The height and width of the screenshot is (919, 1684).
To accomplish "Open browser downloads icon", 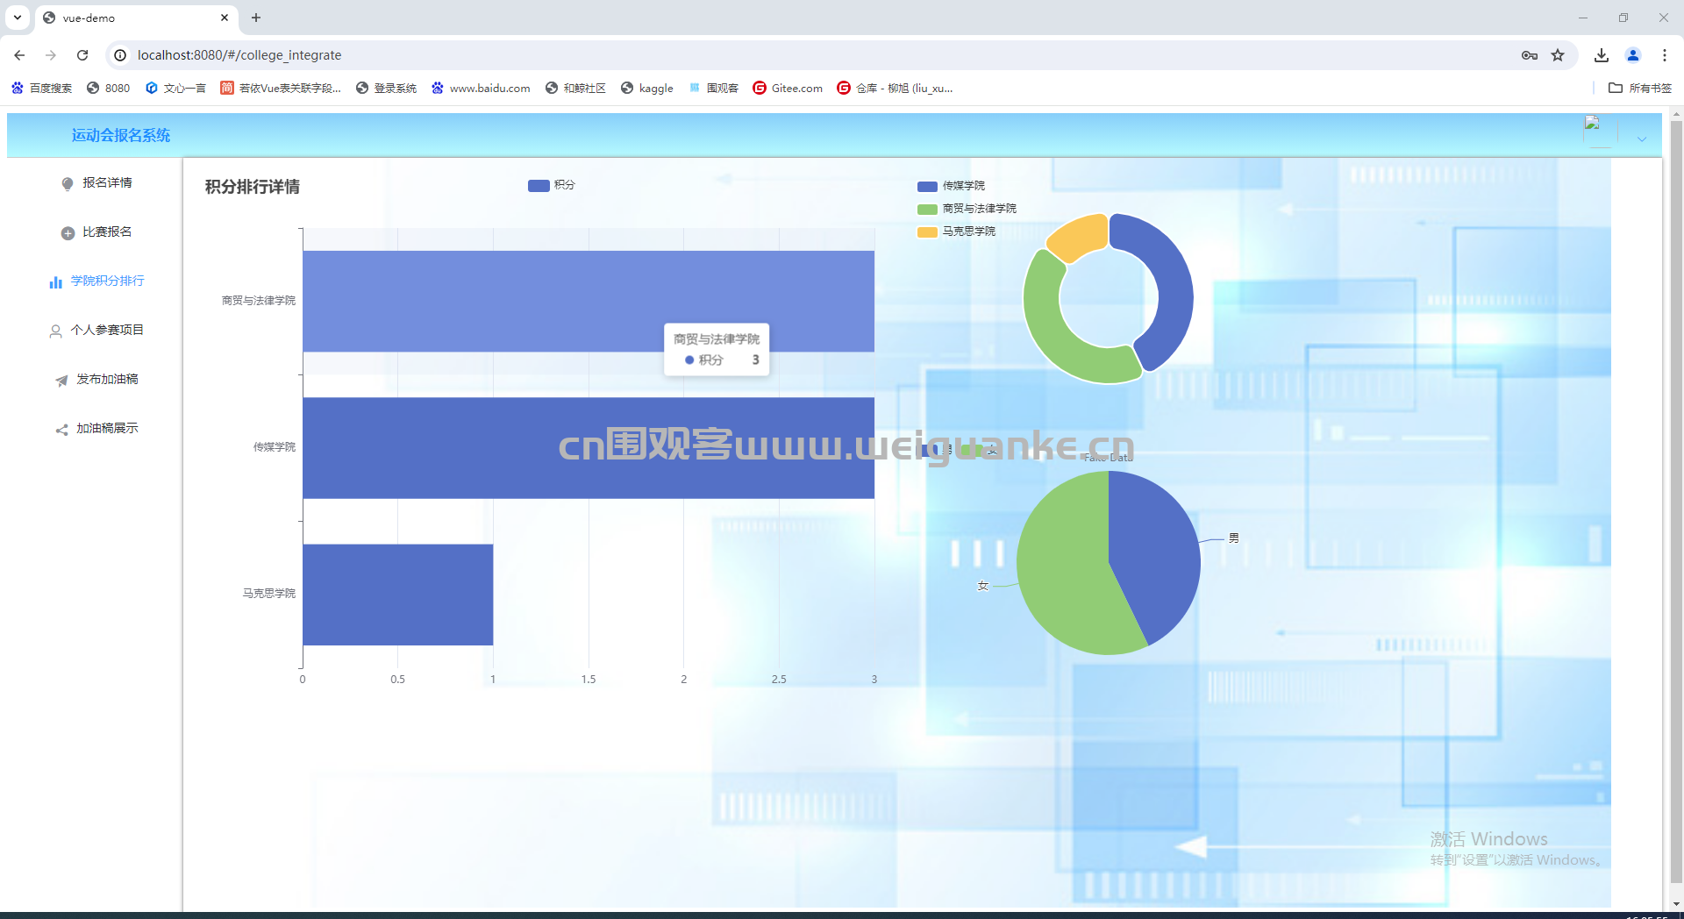I will 1602,55.
